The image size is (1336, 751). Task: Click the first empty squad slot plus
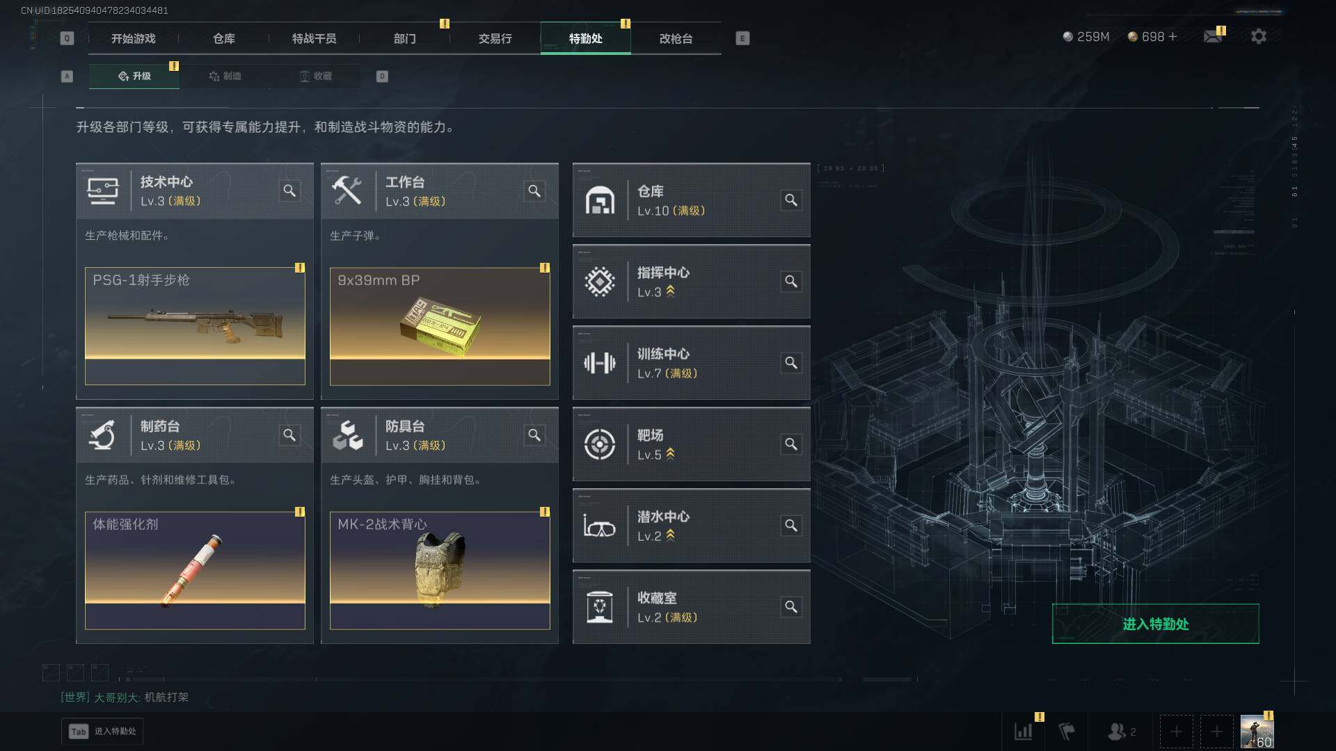point(1176,732)
